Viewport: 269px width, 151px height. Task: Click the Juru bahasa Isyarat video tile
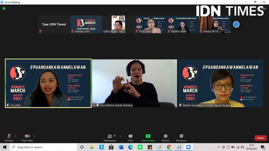coord(134,83)
